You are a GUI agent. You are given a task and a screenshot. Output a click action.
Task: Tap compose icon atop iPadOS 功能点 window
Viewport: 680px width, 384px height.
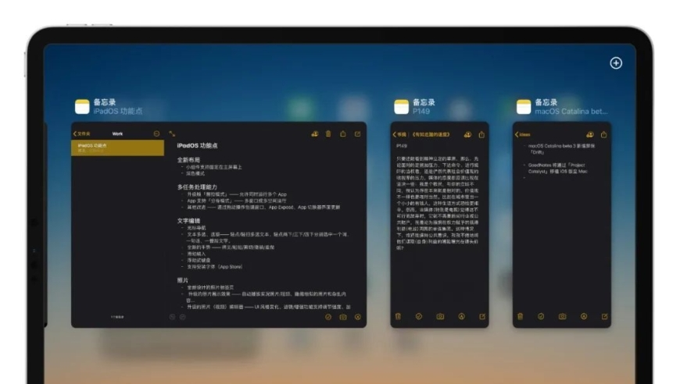pyautogui.click(x=358, y=133)
